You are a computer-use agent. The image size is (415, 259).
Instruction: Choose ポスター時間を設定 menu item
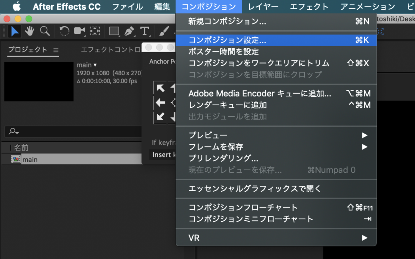tap(276, 52)
